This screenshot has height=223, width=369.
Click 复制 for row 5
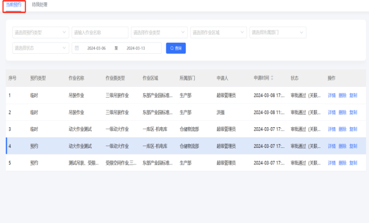pyautogui.click(x=354, y=163)
